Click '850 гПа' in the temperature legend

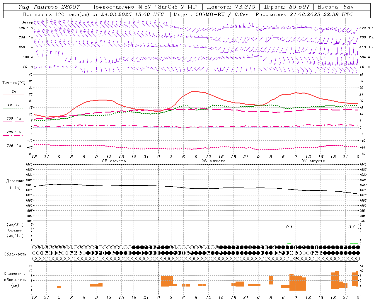click(x=14, y=119)
